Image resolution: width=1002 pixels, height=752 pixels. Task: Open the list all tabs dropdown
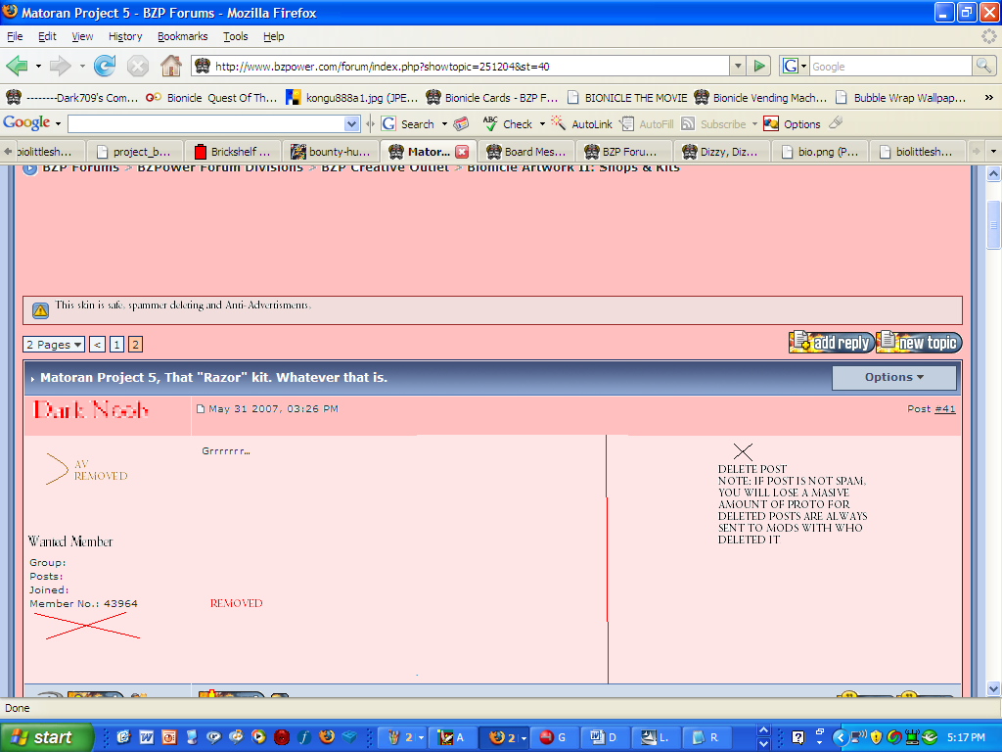coord(993,152)
